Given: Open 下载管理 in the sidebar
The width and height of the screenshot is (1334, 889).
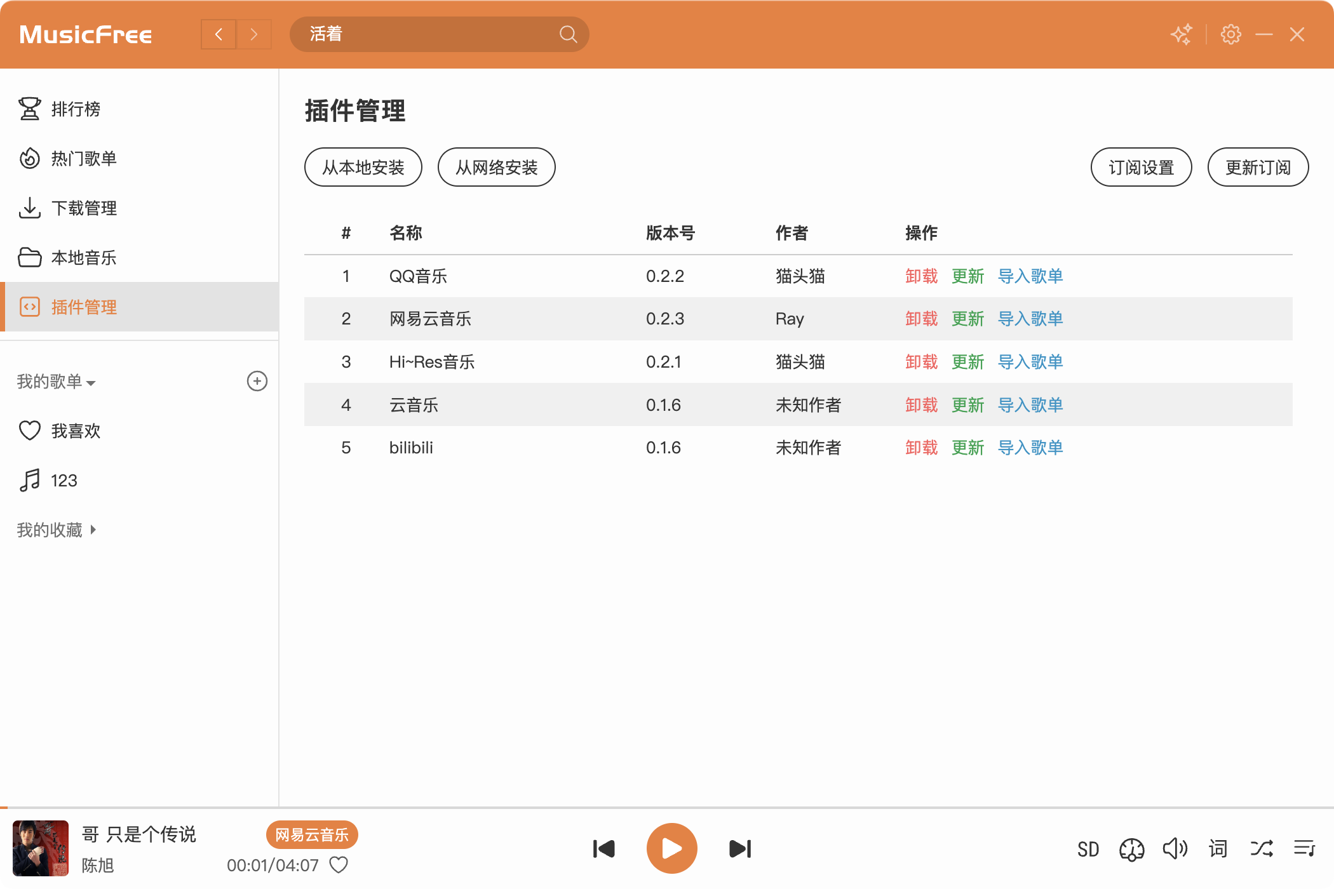Looking at the screenshot, I should click(x=140, y=208).
